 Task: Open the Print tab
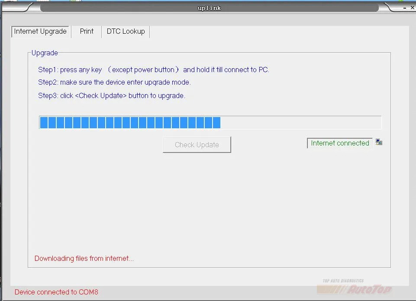[87, 32]
